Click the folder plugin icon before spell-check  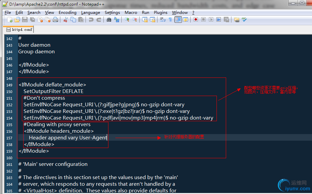(x=237, y=20)
